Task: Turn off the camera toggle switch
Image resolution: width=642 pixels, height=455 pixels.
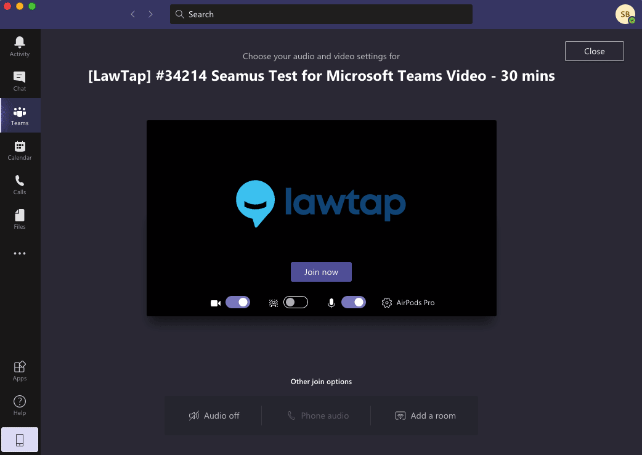Action: 238,302
